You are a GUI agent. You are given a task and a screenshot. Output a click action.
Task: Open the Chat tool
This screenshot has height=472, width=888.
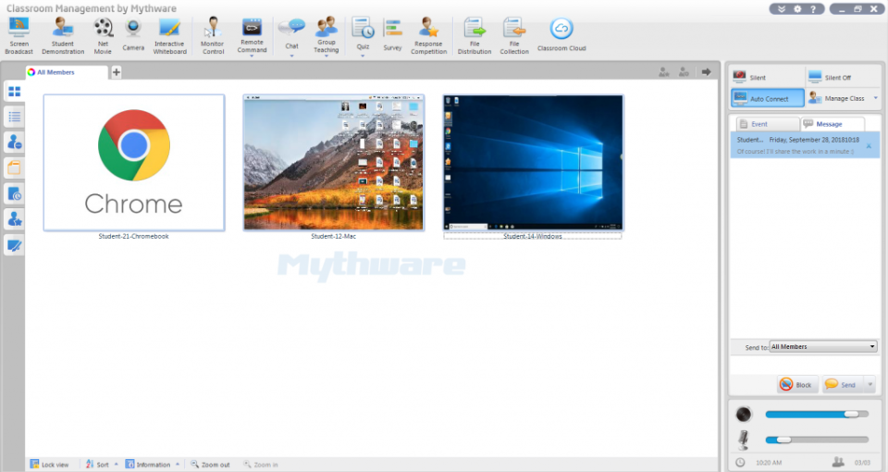(291, 33)
